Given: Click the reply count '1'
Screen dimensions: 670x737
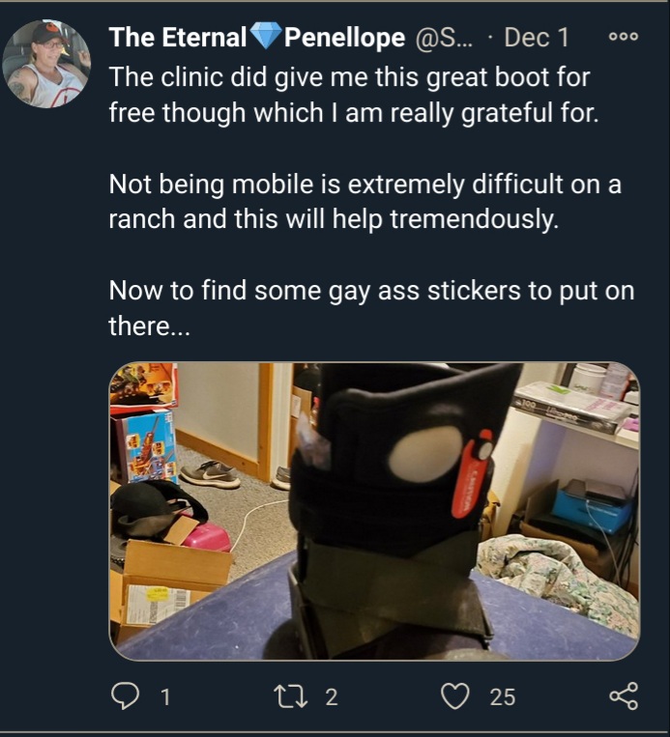Looking at the screenshot, I should click(164, 697).
